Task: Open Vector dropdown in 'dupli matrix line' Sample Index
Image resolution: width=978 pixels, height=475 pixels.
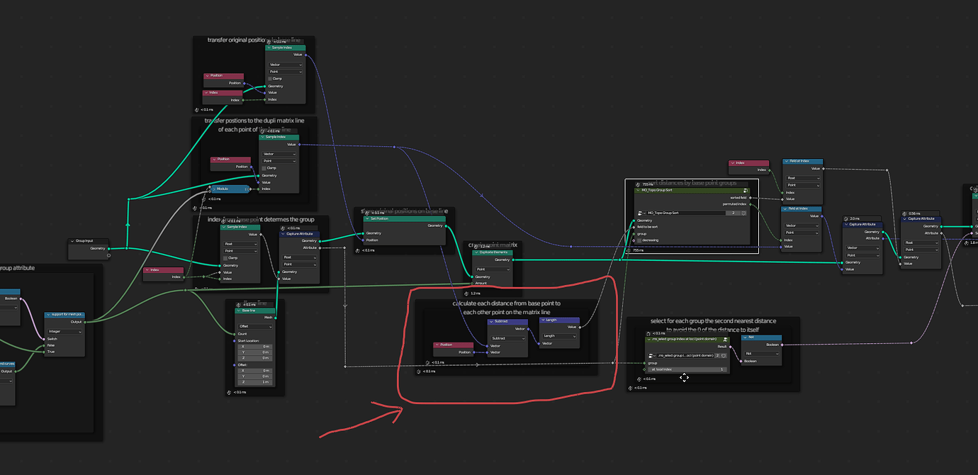Action: point(279,154)
